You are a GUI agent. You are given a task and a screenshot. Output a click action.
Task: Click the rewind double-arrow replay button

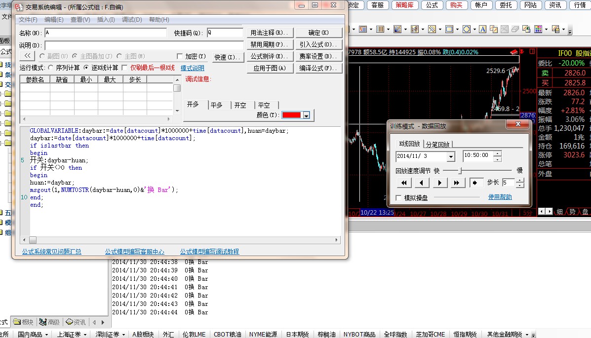(403, 183)
